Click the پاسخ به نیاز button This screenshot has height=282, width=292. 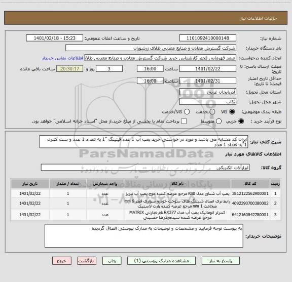click(x=221, y=261)
